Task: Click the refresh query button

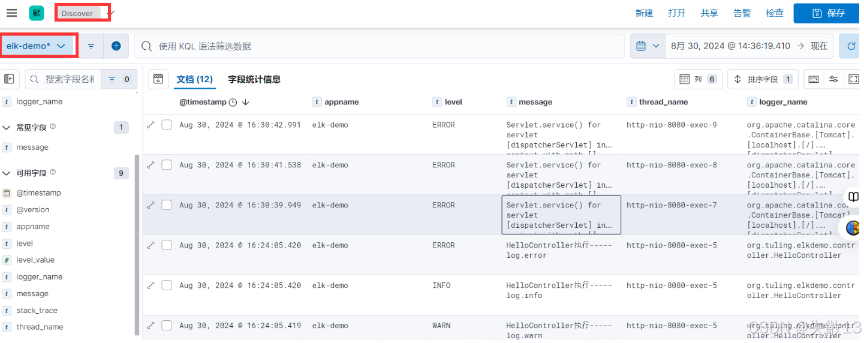Action: click(850, 46)
